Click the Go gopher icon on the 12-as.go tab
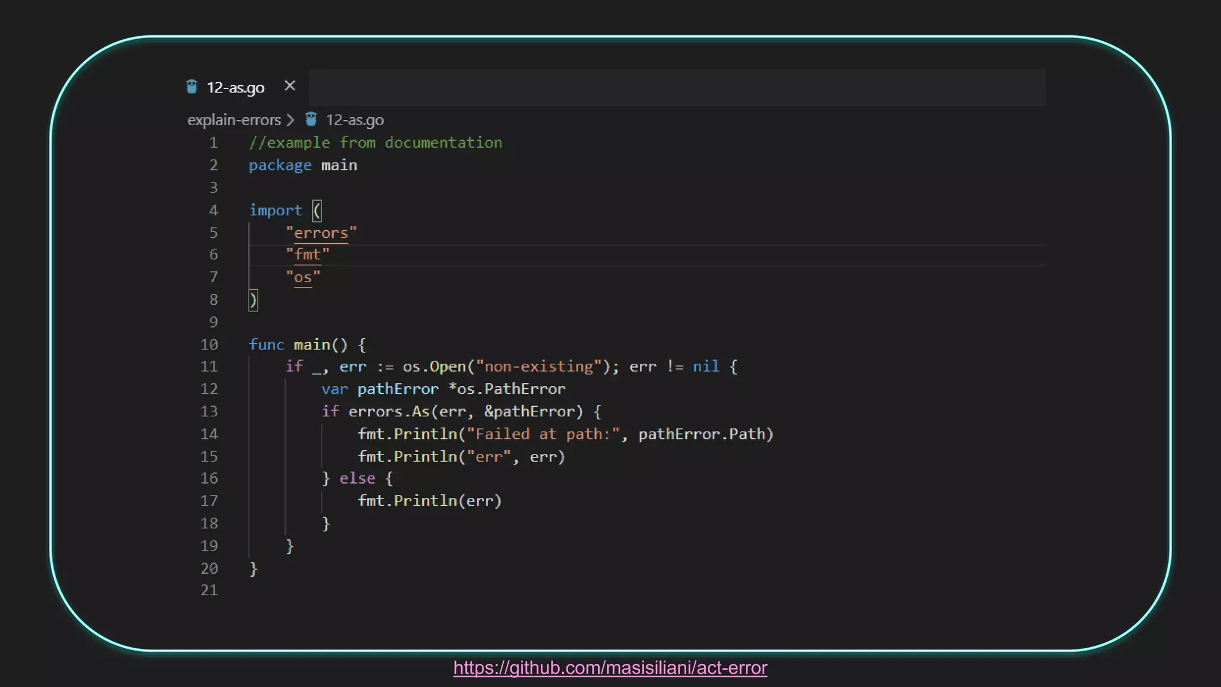The height and width of the screenshot is (687, 1221). click(191, 87)
